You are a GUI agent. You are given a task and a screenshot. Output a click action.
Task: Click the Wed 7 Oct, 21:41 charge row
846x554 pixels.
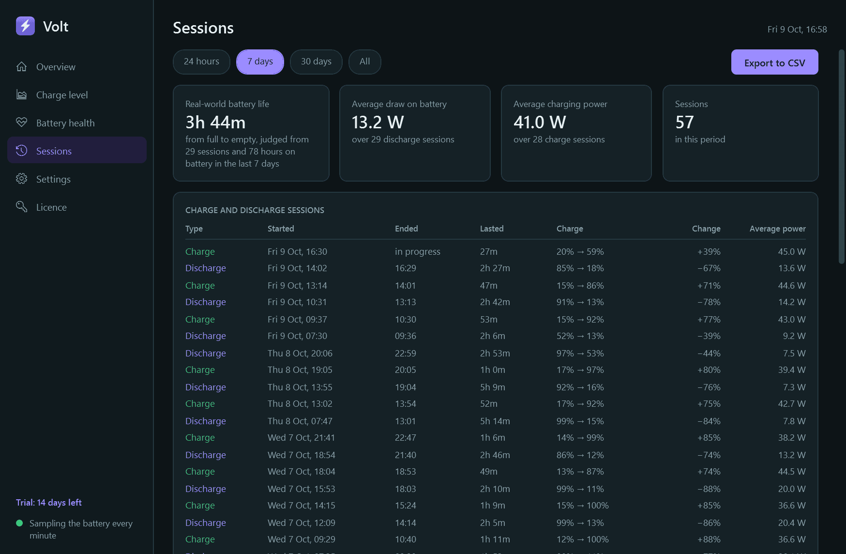(496, 438)
